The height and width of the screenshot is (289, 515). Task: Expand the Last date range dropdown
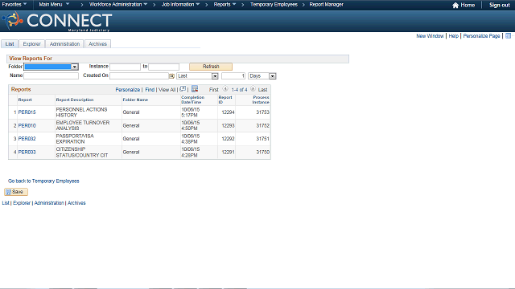tap(197, 76)
